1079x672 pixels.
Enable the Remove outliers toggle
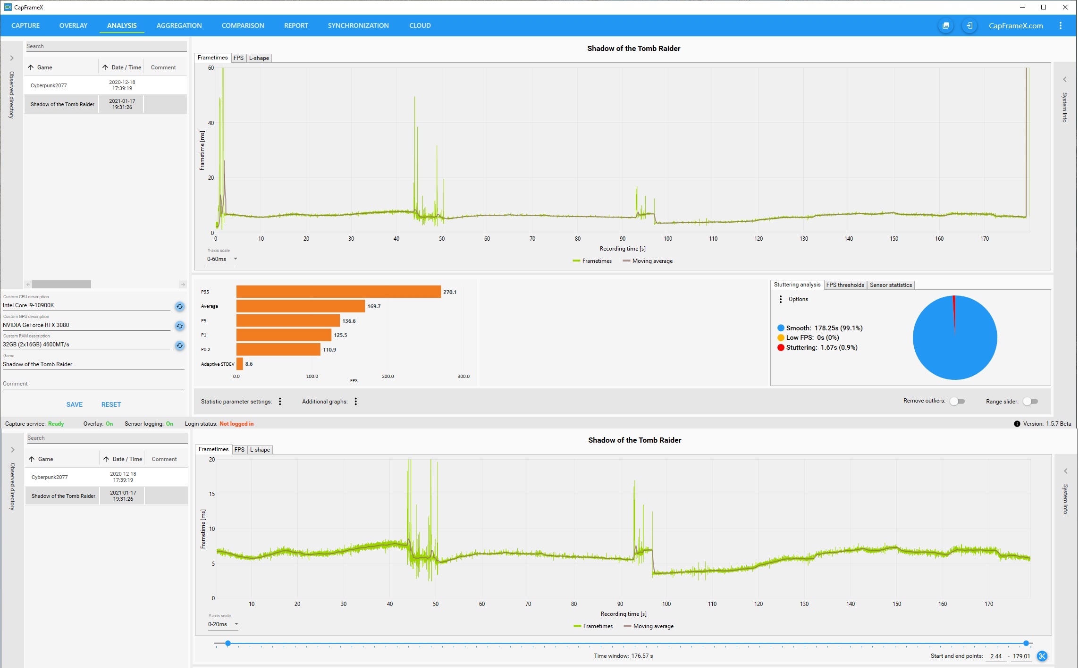click(x=958, y=402)
